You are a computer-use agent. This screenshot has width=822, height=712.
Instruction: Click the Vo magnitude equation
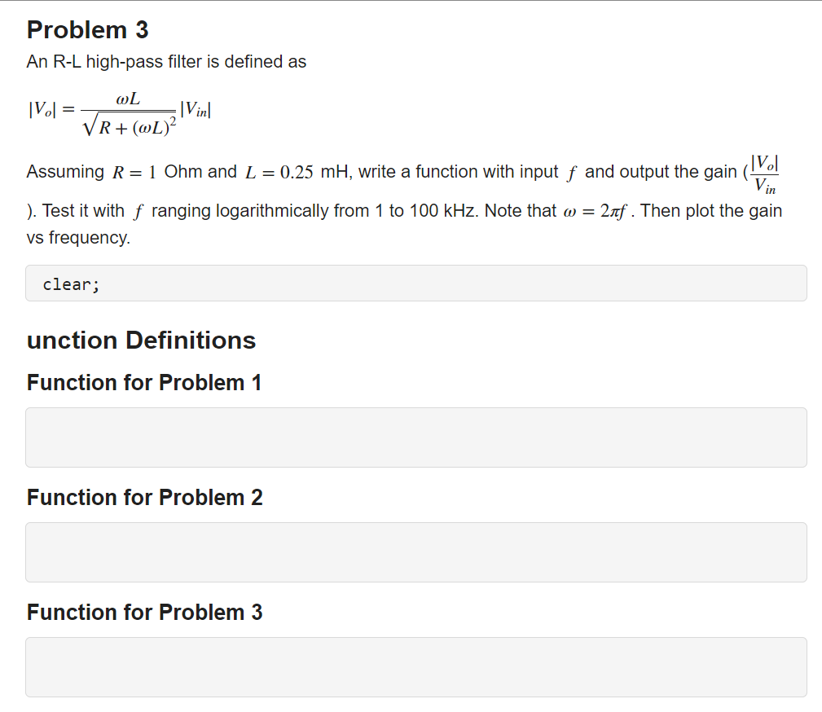pyautogui.click(x=120, y=112)
